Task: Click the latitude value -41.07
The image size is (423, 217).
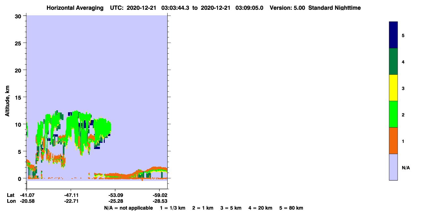Action: 27,195
